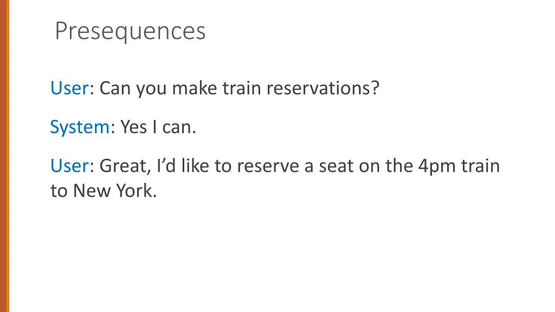Select the word 'Great,' in the third line

coord(125,166)
